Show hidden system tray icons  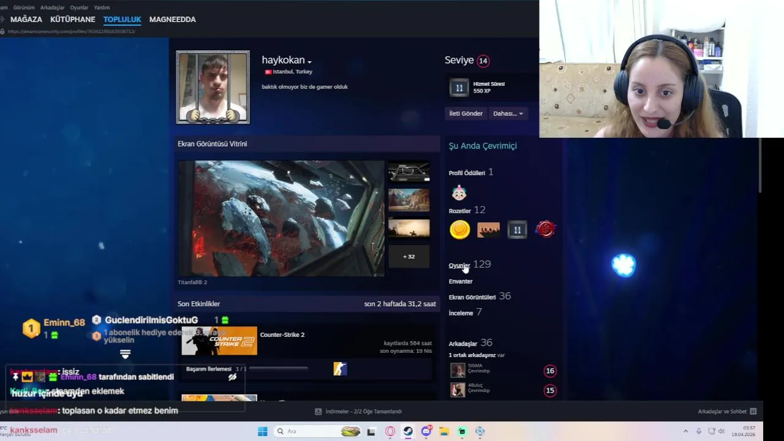(x=685, y=431)
